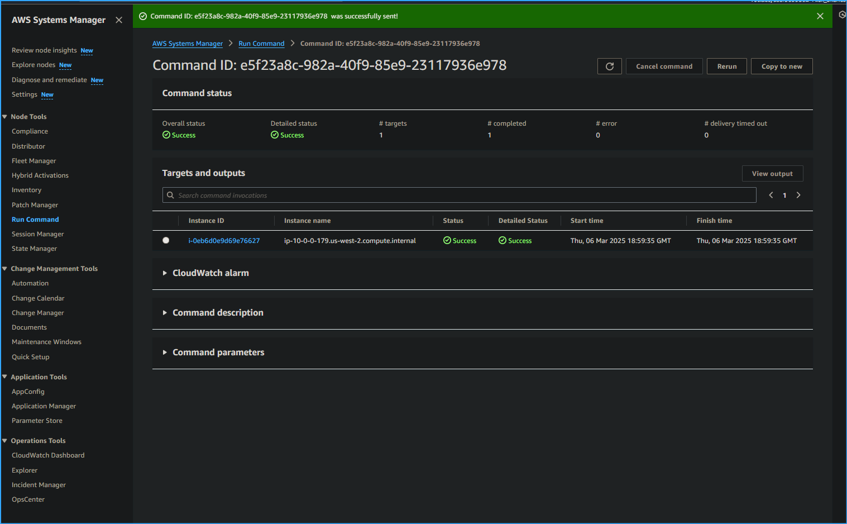Open Parameter Store under Application Tools
The image size is (847, 524).
coord(37,420)
